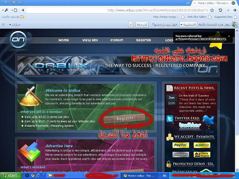
Task: Expand quick launch overflow chevron
Action: [x=43, y=175]
